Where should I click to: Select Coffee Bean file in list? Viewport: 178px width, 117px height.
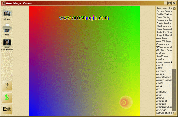click(164, 11)
